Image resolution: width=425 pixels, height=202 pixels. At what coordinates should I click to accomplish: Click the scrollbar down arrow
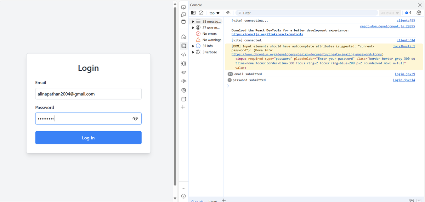[175, 198]
